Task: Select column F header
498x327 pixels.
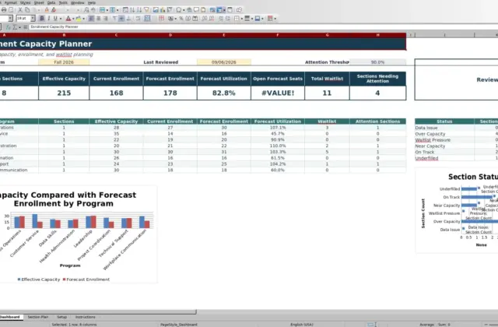Action: (278, 35)
